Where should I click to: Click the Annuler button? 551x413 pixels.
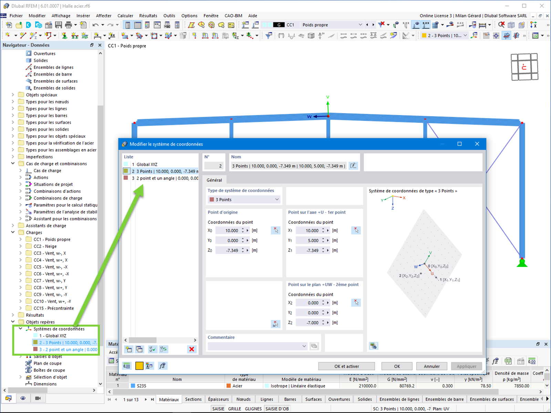pos(432,366)
